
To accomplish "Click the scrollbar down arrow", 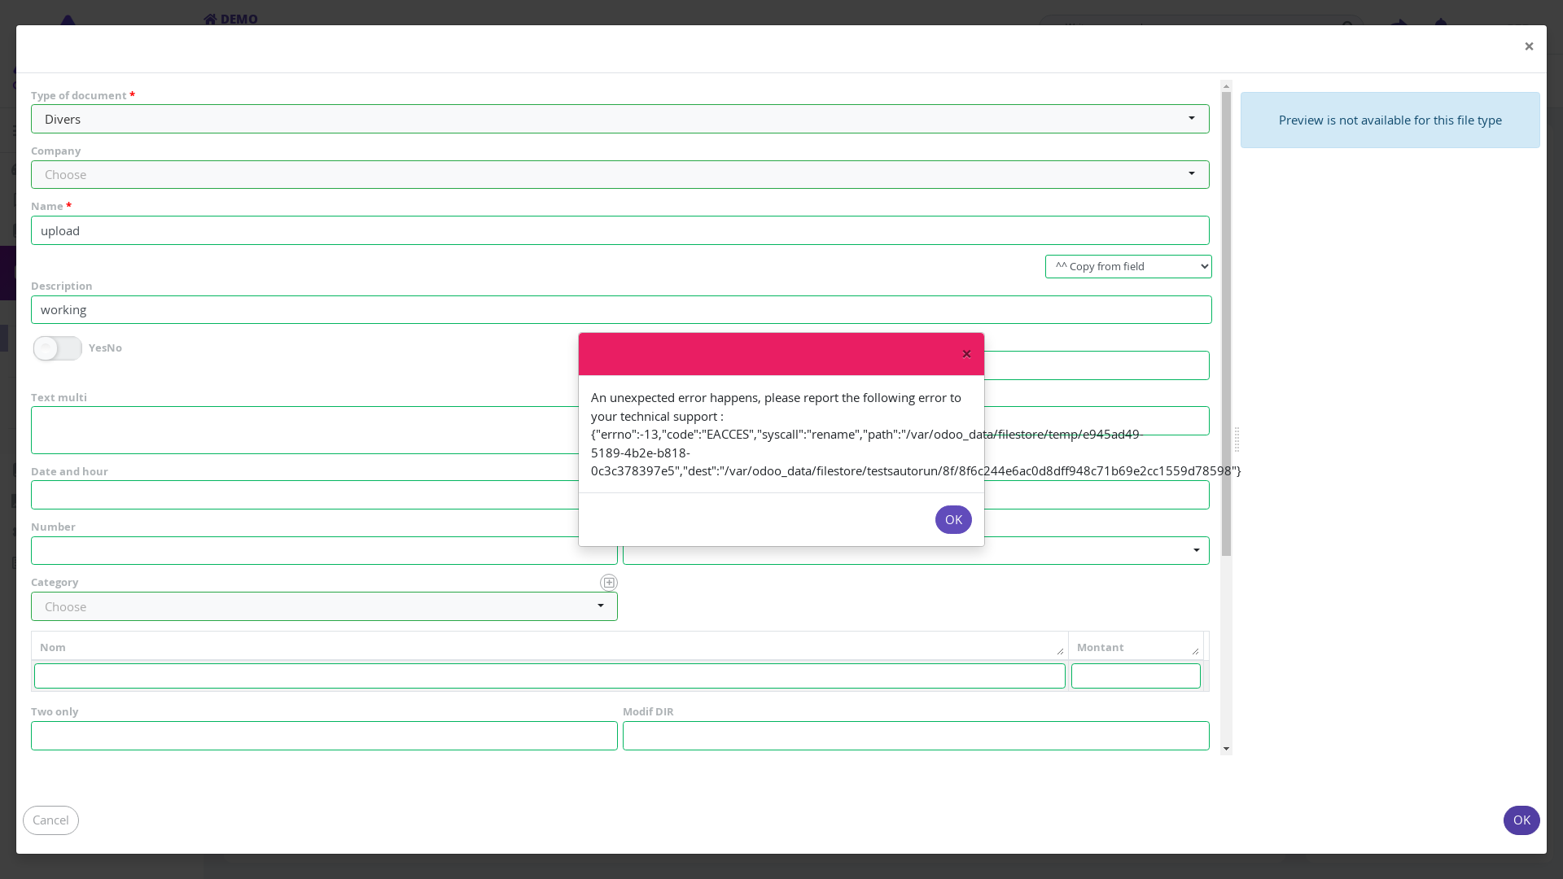I will [1226, 749].
